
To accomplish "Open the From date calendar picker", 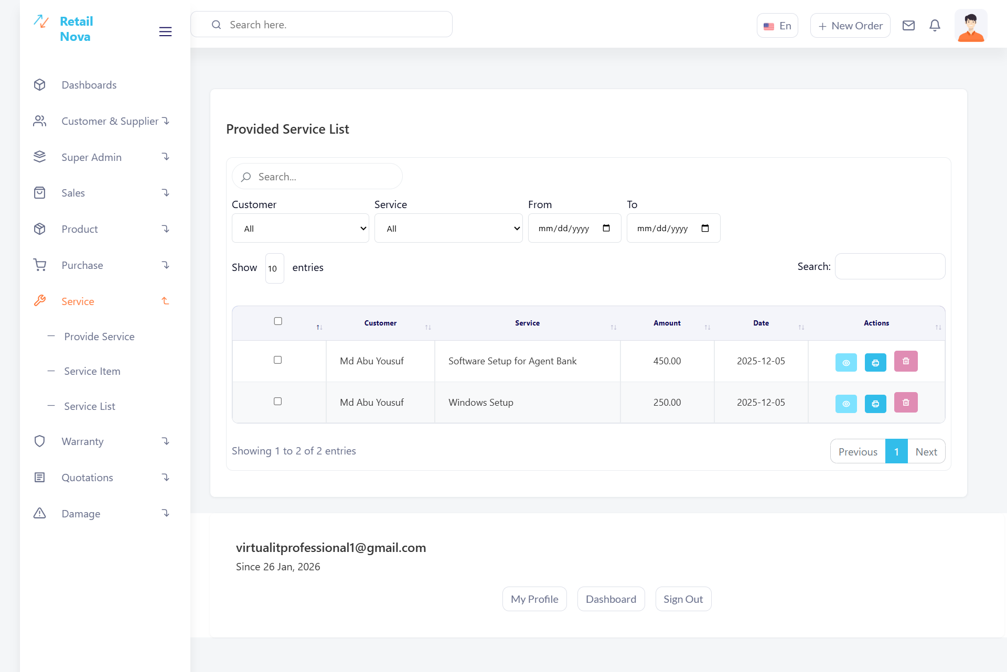I will [x=606, y=228].
